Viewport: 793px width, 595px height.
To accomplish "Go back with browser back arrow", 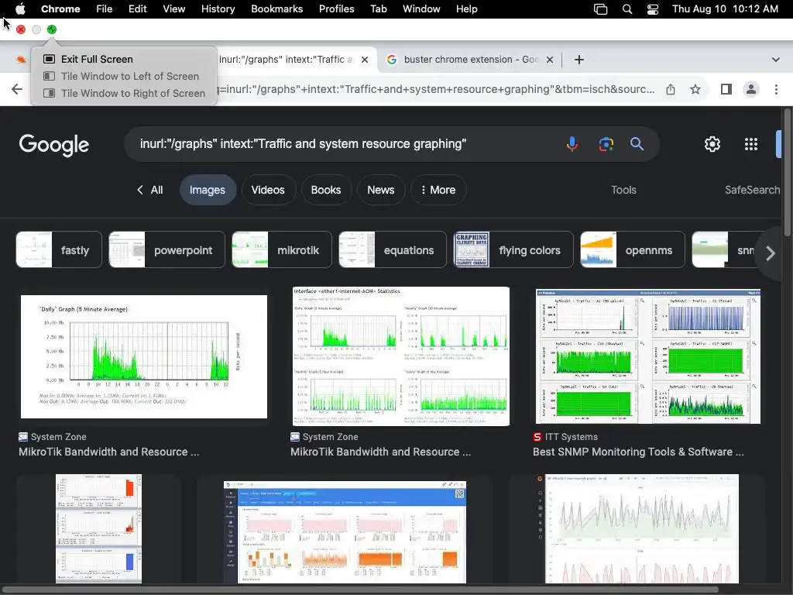I will pos(17,90).
